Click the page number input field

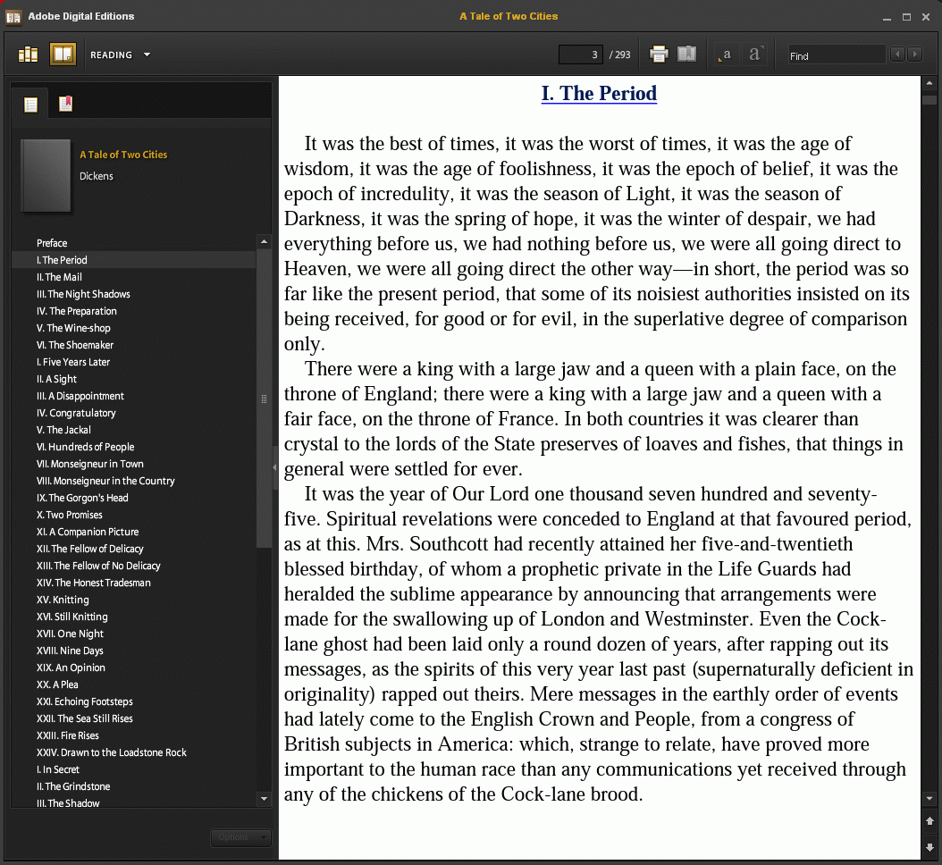coord(580,55)
